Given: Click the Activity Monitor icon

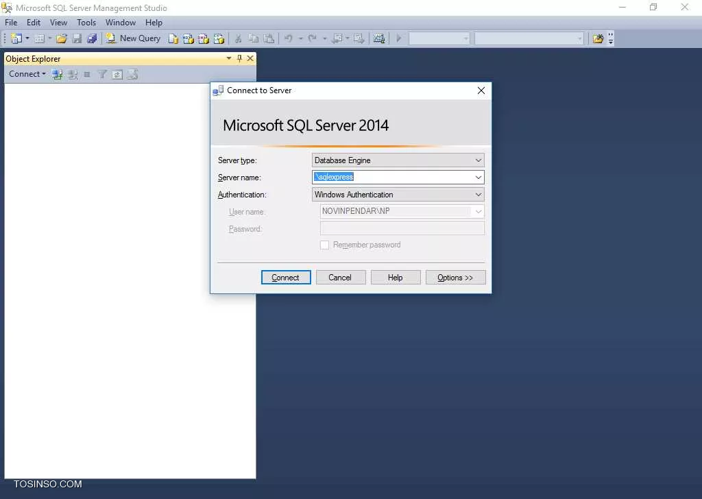Looking at the screenshot, I should point(378,38).
